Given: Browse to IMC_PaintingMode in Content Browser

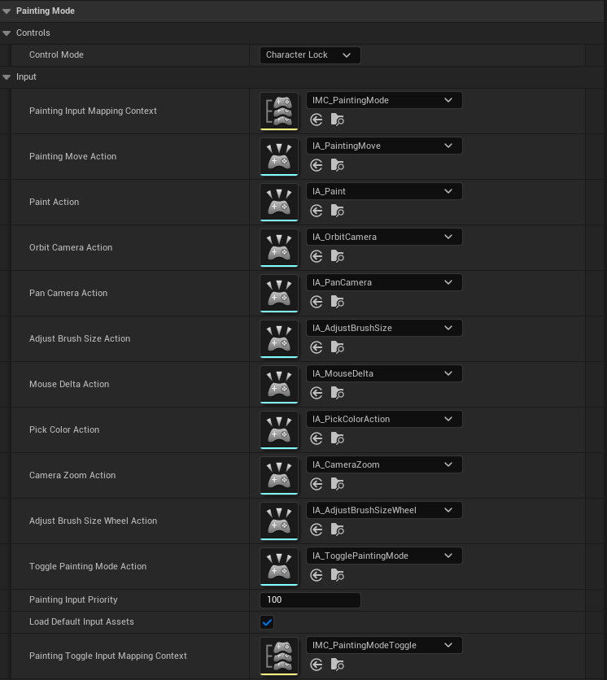Looking at the screenshot, I should (x=337, y=120).
